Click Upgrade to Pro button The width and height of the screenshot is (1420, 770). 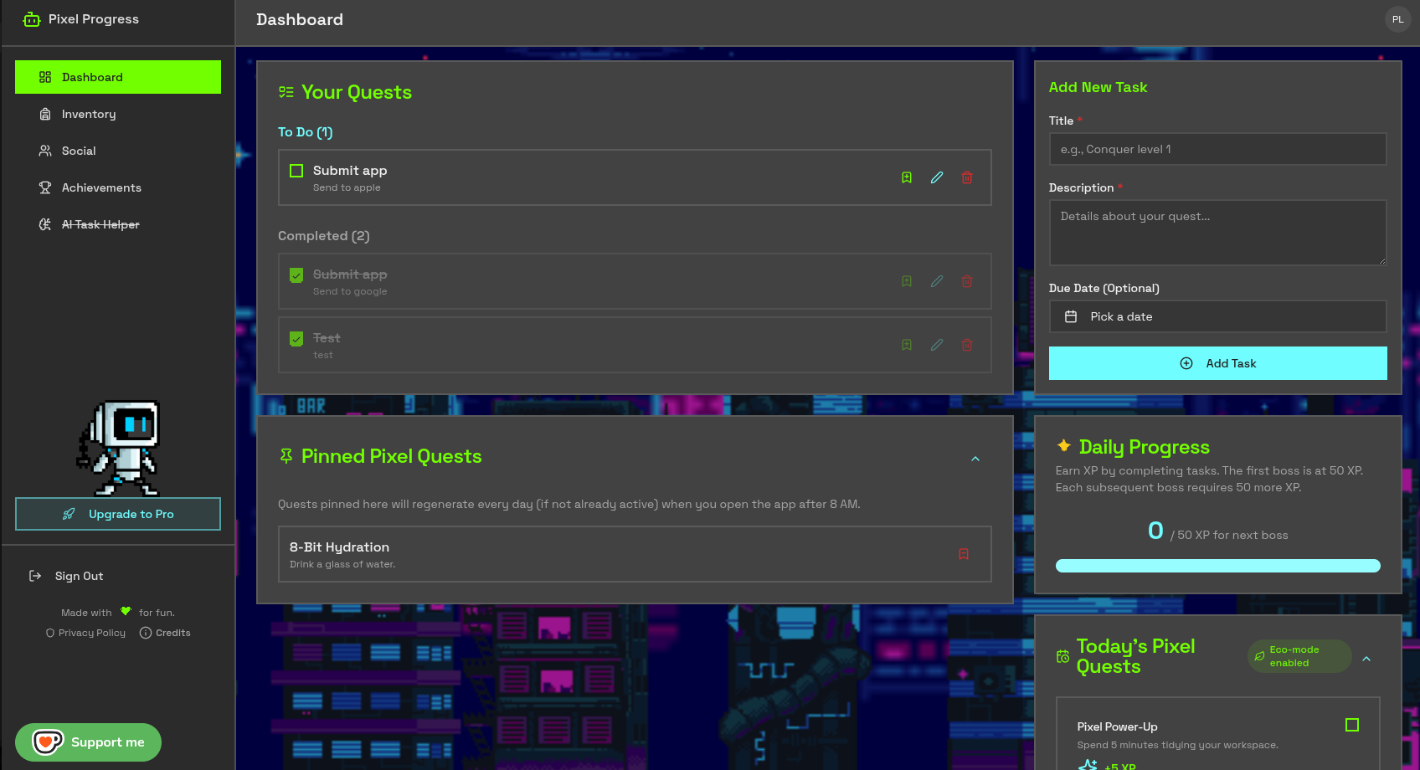(x=118, y=514)
